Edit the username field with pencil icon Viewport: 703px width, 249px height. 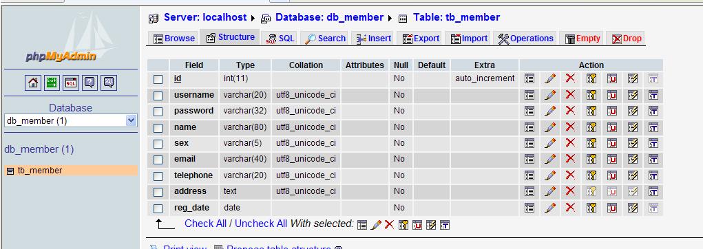(549, 95)
